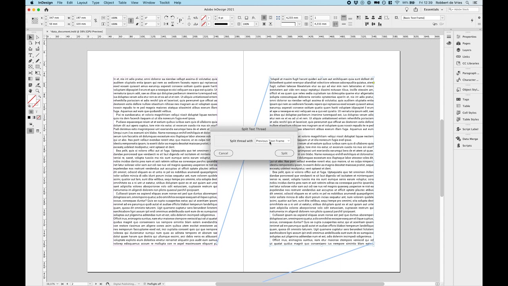The height and width of the screenshot is (286, 508).
Task: Click Cancel in Split Text Thread dialog
Action: 223,153
